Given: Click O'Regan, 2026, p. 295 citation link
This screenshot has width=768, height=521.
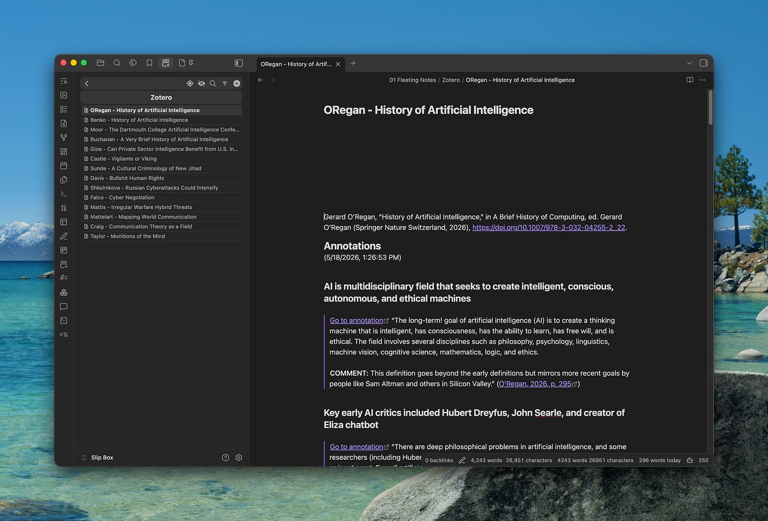Looking at the screenshot, I should pos(538,384).
